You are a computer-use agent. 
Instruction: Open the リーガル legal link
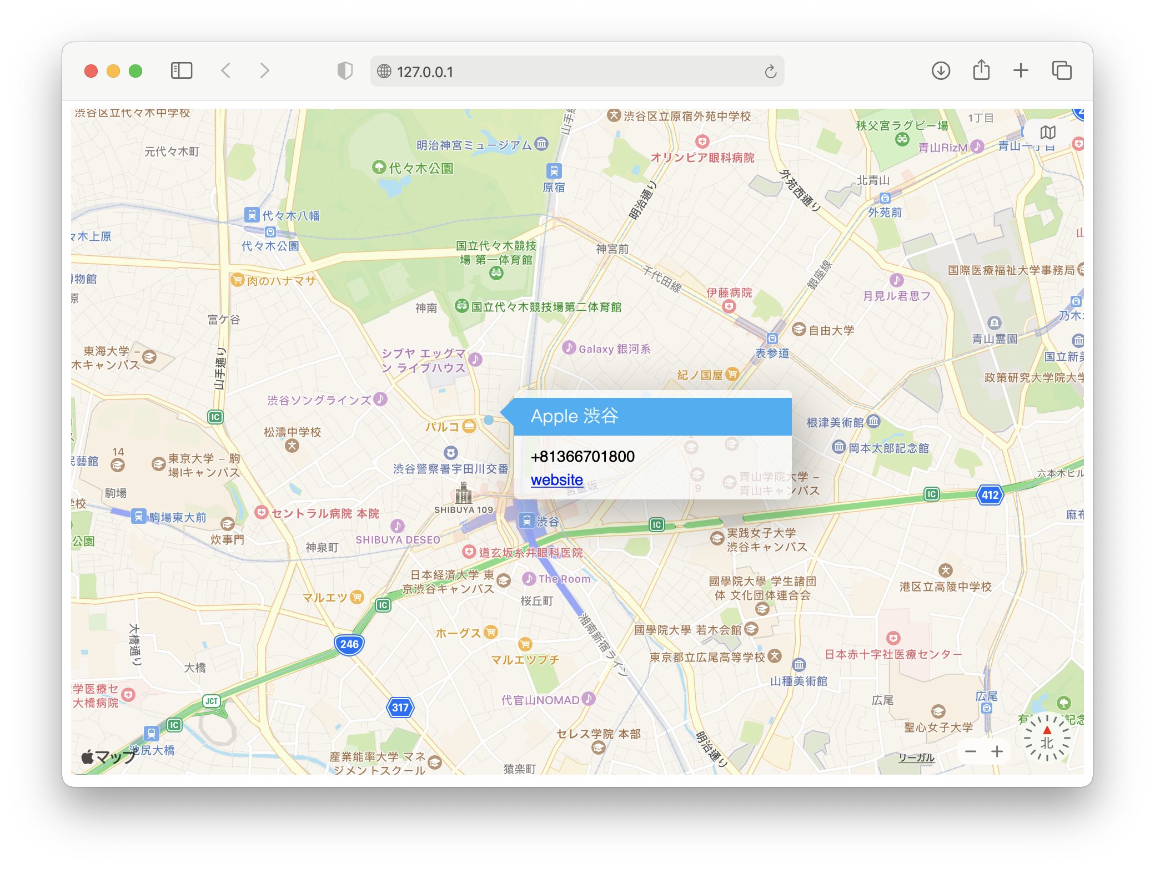(916, 757)
